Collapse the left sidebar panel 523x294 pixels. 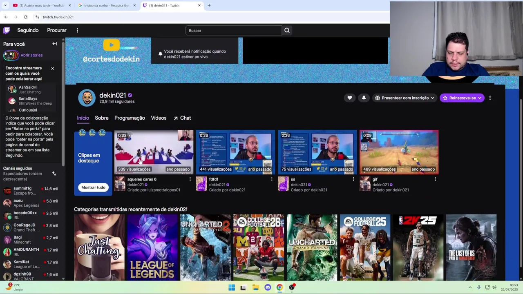(54, 44)
